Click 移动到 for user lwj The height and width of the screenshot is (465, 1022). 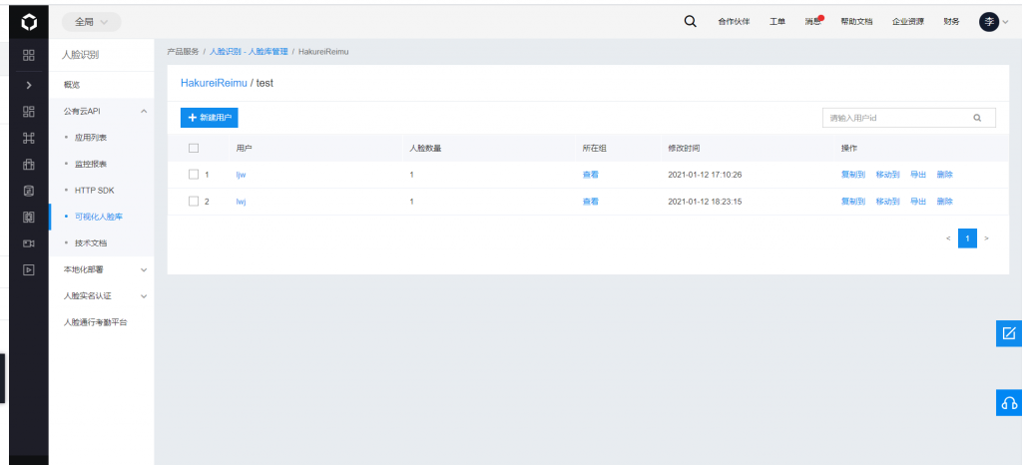887,202
